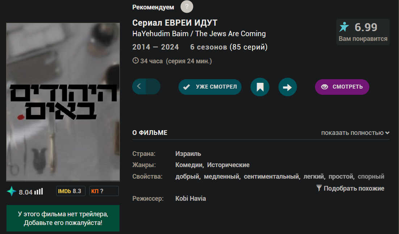This screenshot has width=399, height=234.
Task: Click the СМОТРЕТЬ watch button
Action: [x=342, y=87]
